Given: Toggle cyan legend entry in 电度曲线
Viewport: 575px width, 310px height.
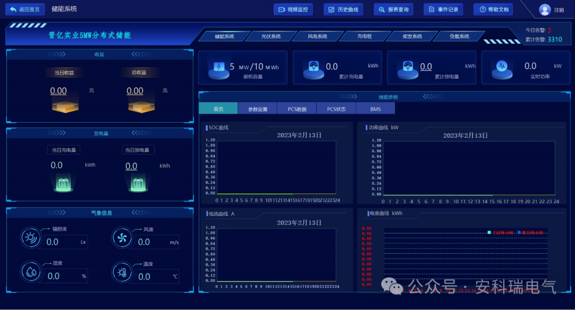Looking at the screenshot, I should click(500, 233).
